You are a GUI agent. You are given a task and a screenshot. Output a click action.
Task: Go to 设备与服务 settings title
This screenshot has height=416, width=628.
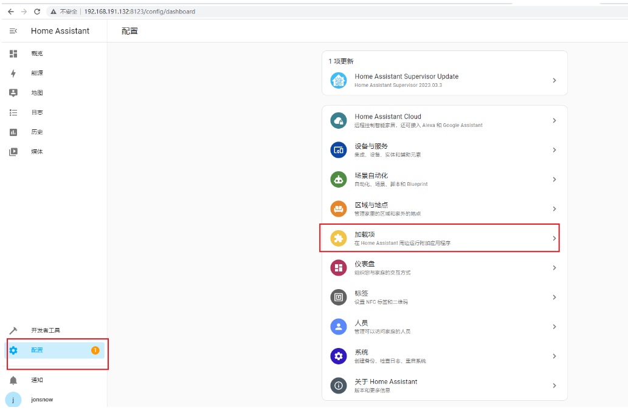(371, 146)
